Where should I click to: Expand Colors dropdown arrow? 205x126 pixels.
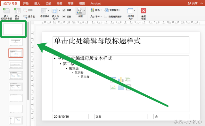click(101, 10)
